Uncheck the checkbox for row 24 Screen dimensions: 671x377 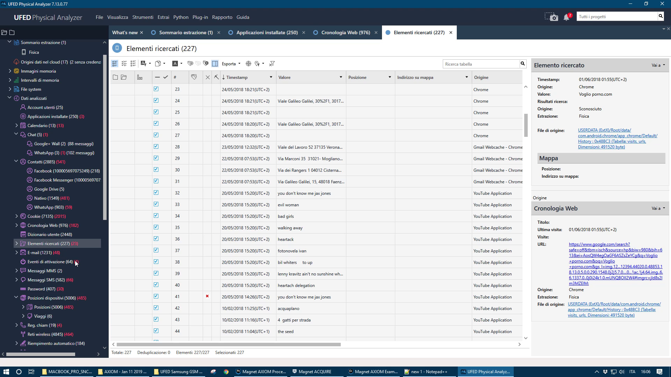click(156, 101)
